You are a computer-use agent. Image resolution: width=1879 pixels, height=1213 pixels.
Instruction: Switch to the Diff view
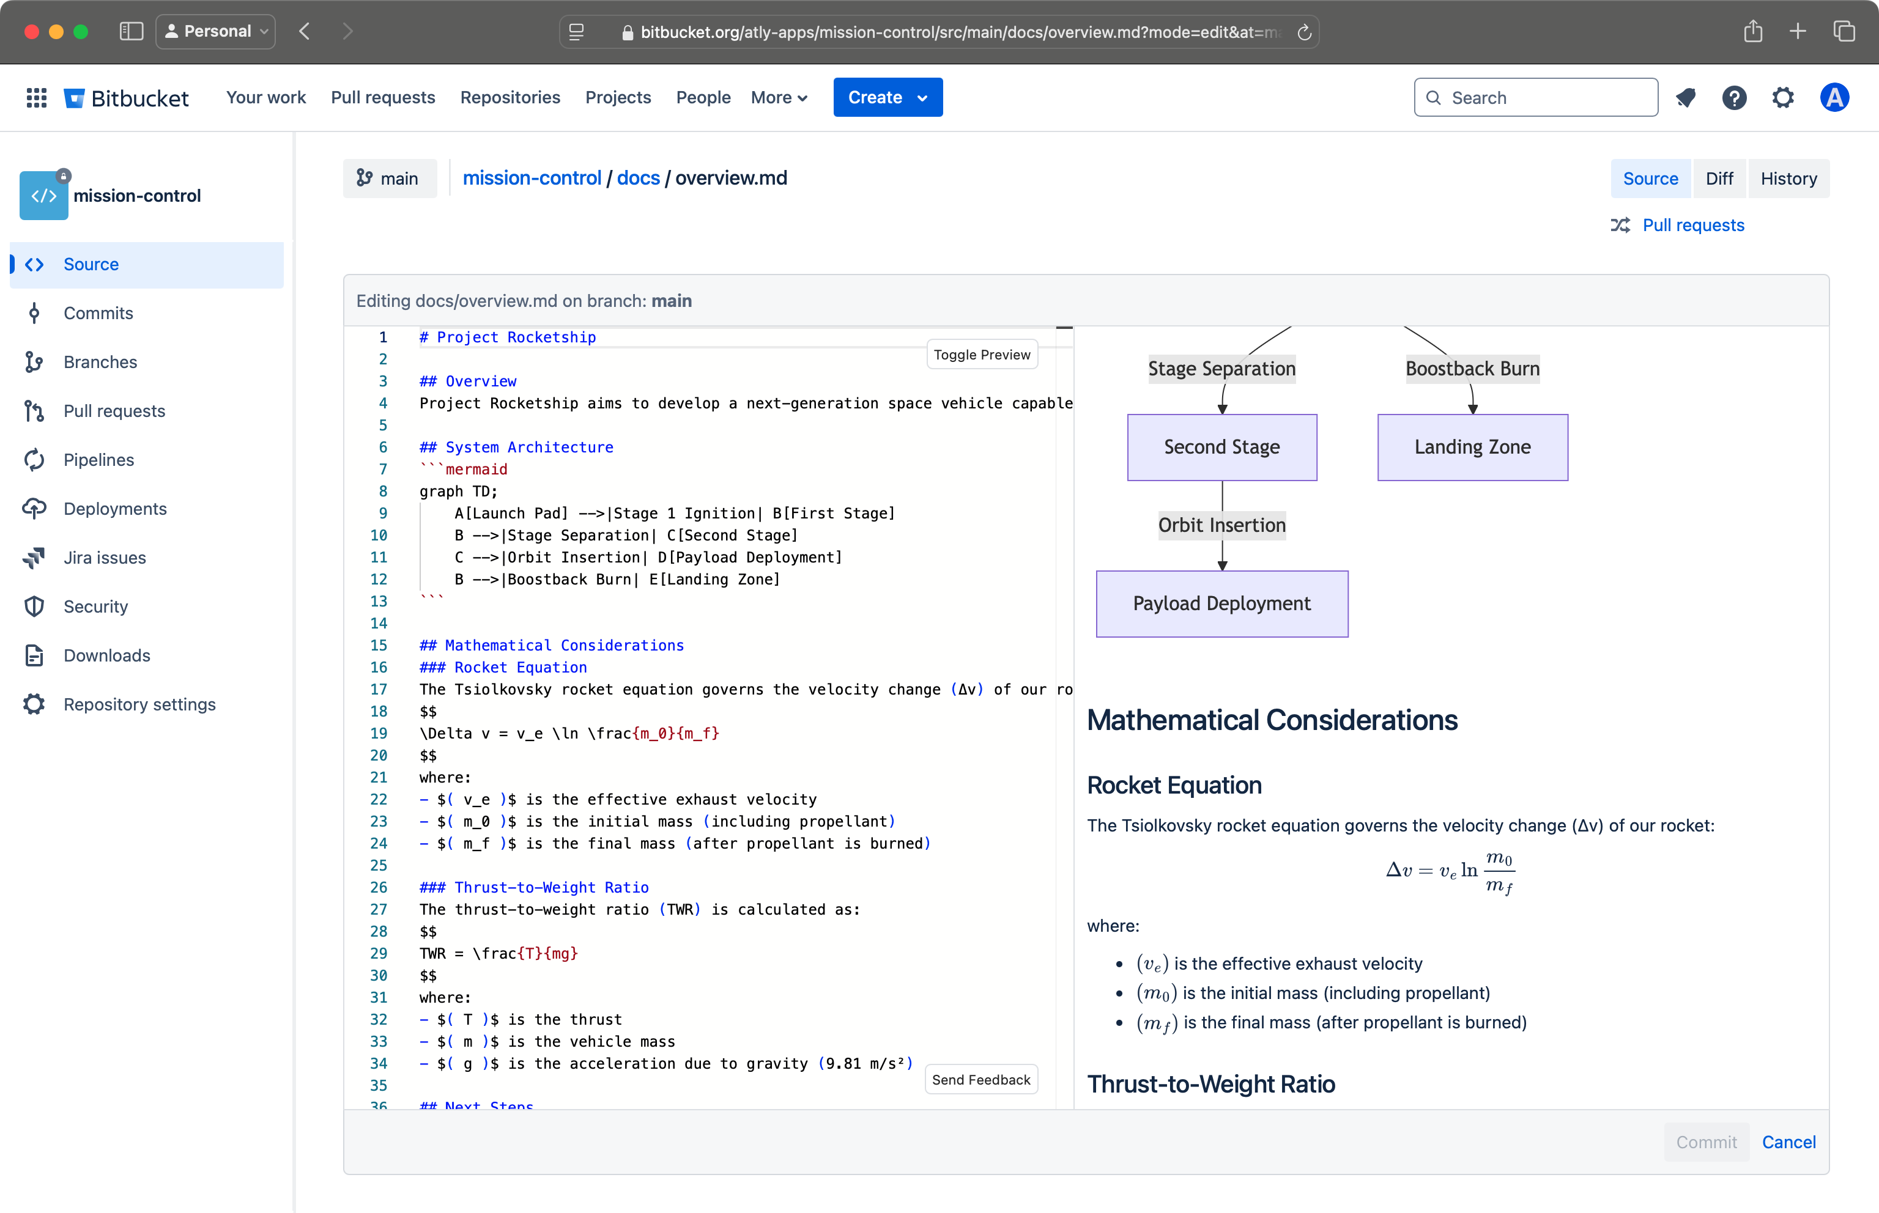(x=1720, y=178)
